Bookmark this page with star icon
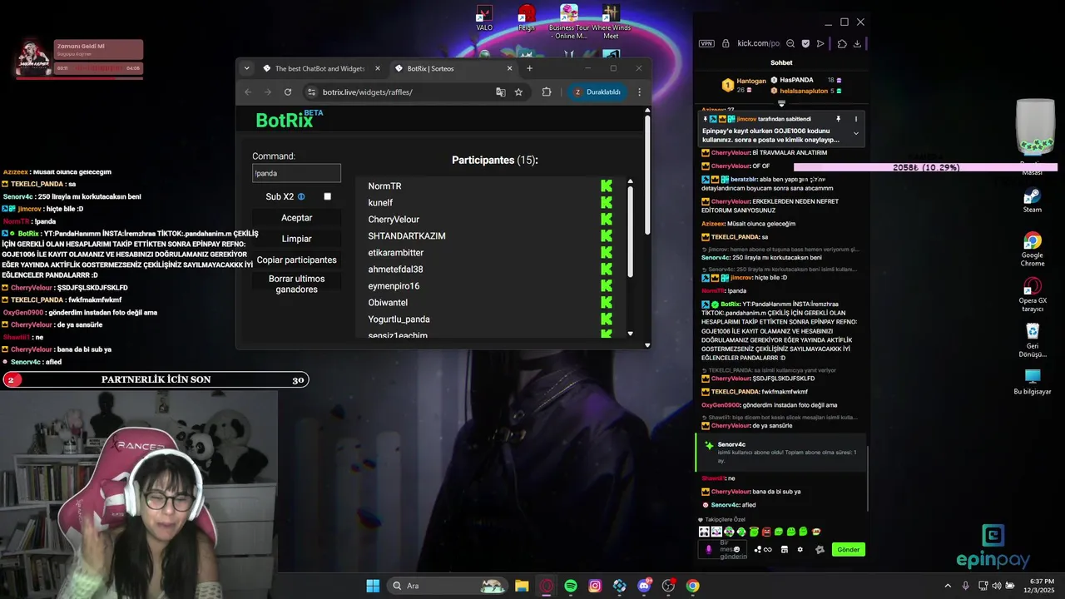The image size is (1065, 599). tap(518, 92)
